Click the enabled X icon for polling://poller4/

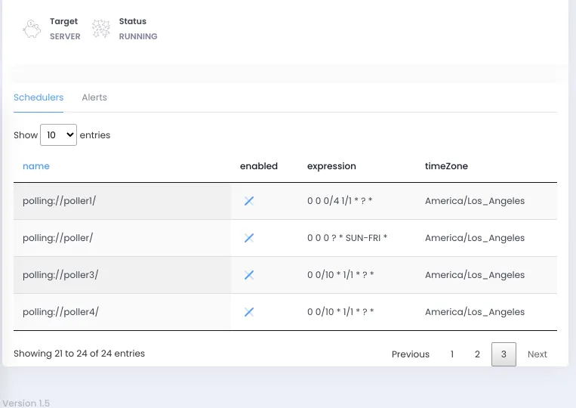coord(249,312)
